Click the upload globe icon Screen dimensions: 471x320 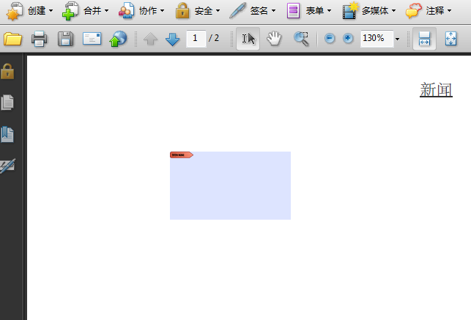118,39
